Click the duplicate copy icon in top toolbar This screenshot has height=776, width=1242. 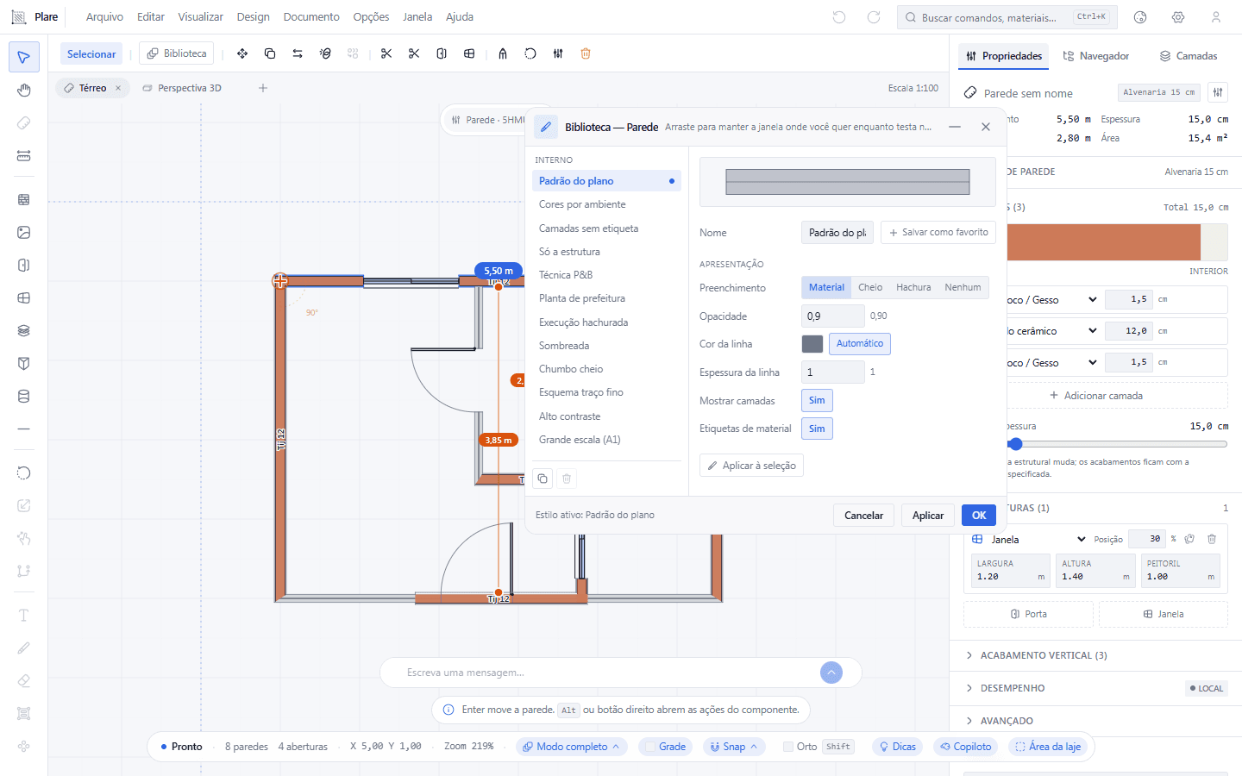[270, 53]
